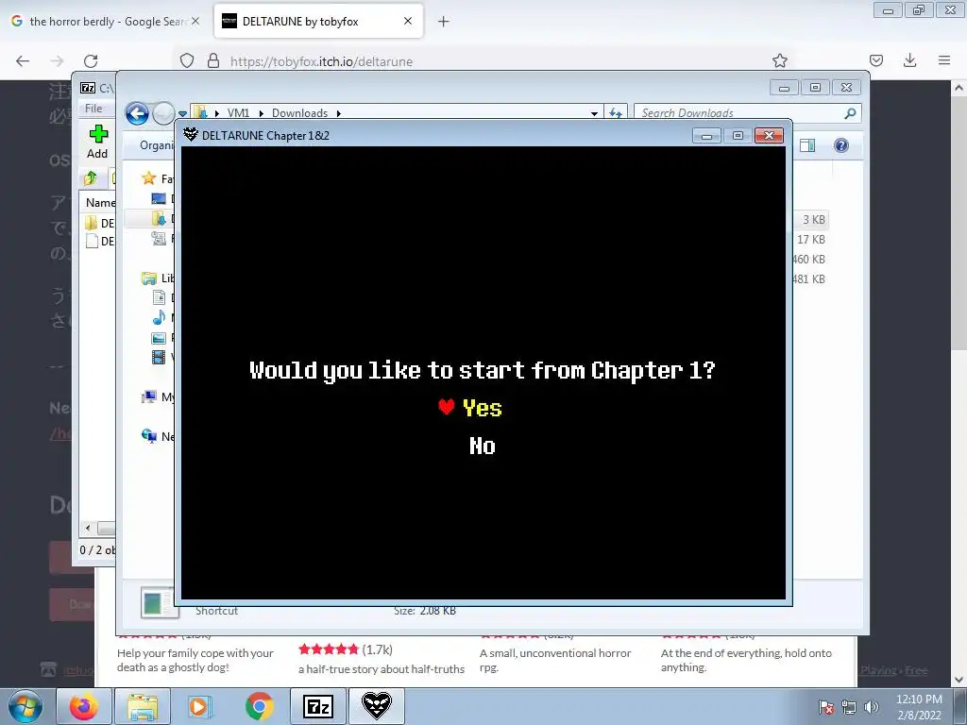Click the Name column header in 7-Zip
967x725 pixels.
pyautogui.click(x=100, y=202)
